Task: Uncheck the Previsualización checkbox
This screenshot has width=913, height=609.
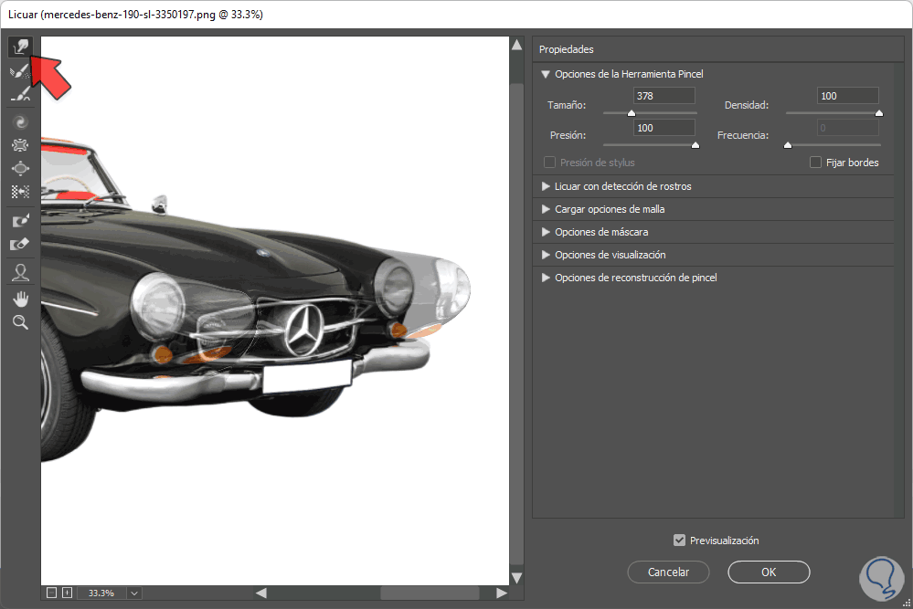Action: pos(680,541)
